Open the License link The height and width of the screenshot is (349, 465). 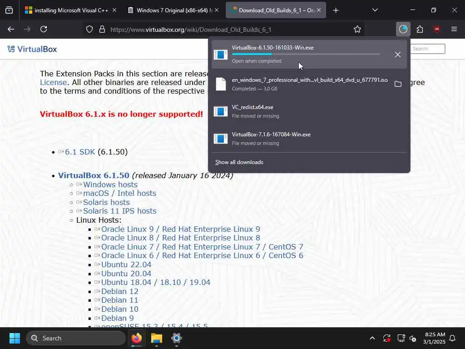54,83
